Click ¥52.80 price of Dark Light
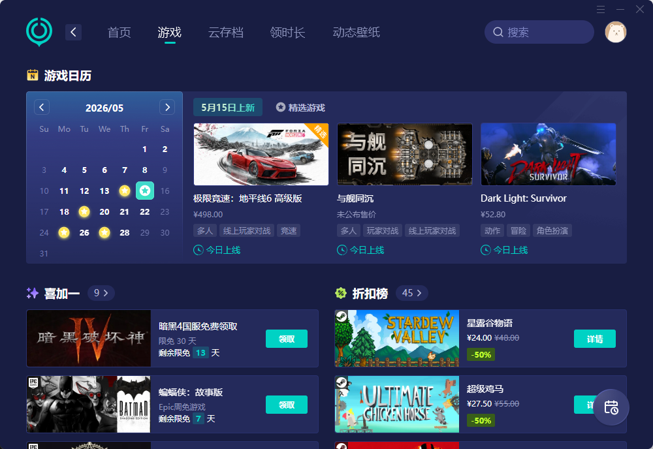 pos(493,214)
